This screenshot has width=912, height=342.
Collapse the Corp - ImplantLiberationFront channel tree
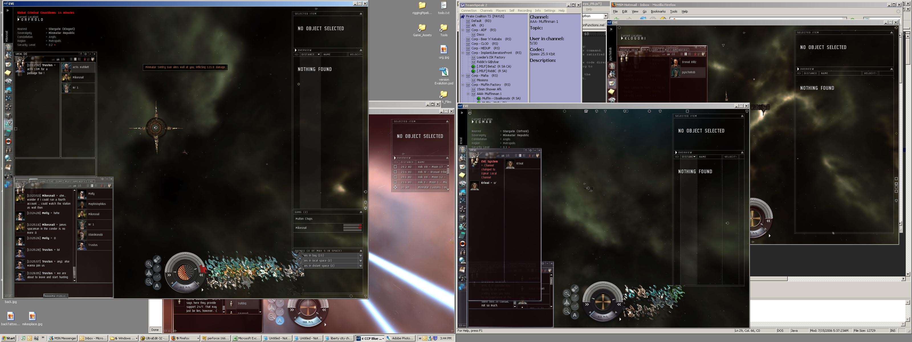click(462, 53)
